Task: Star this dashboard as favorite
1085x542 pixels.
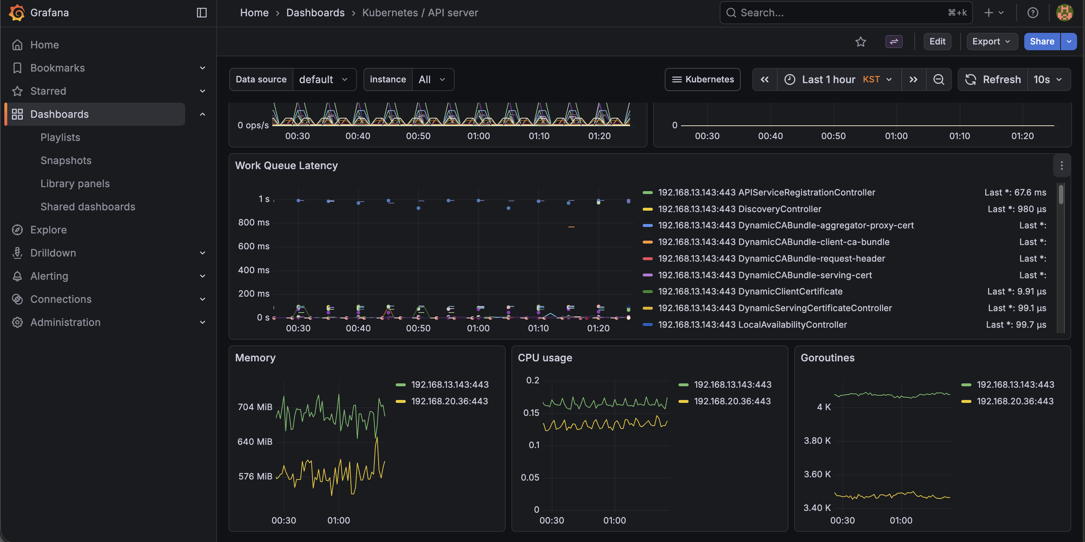Action: point(860,42)
